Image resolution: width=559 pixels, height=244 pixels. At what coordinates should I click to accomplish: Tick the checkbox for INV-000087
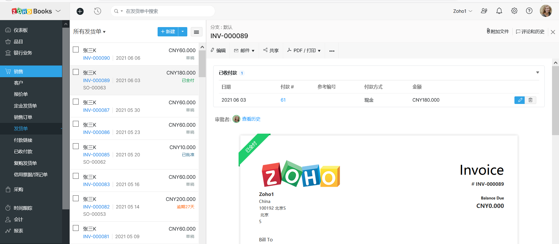point(76,102)
